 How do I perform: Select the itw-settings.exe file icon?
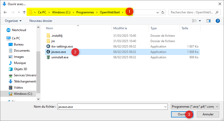(48, 46)
